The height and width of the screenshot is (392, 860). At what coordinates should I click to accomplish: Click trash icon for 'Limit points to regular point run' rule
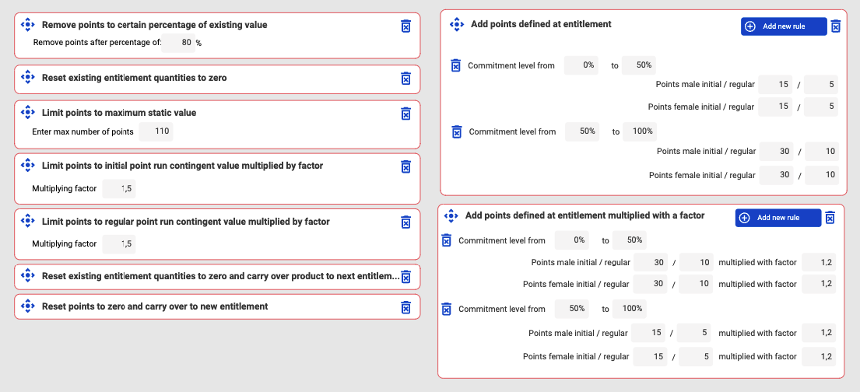click(405, 222)
